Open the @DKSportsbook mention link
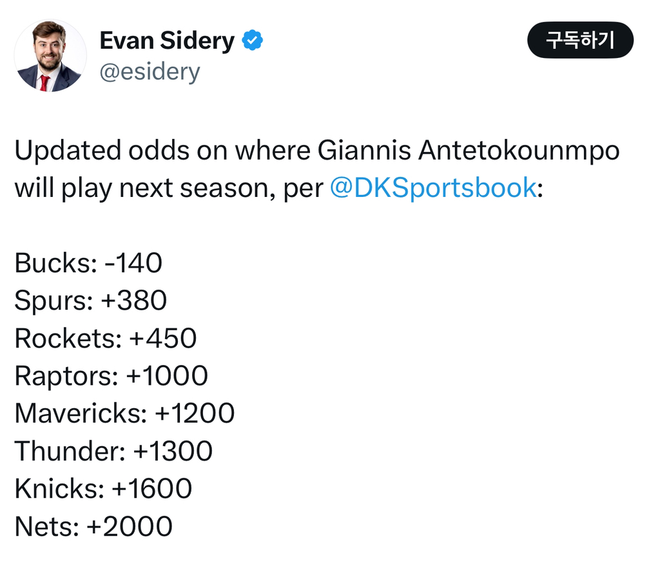This screenshot has width=660, height=578. 432,187
